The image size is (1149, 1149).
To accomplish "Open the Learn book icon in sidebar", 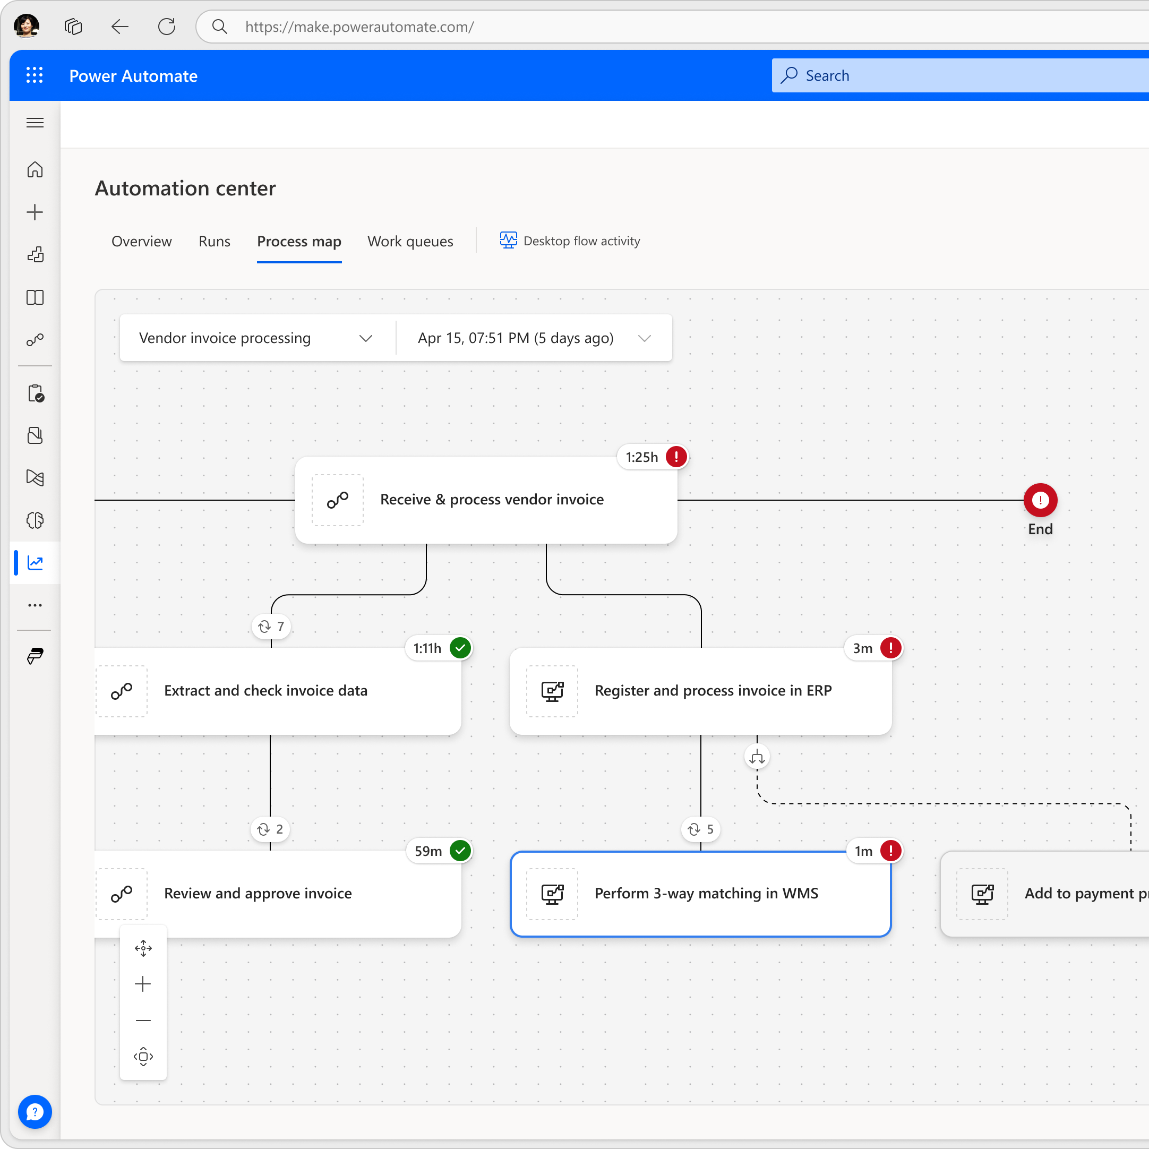I will 35,297.
